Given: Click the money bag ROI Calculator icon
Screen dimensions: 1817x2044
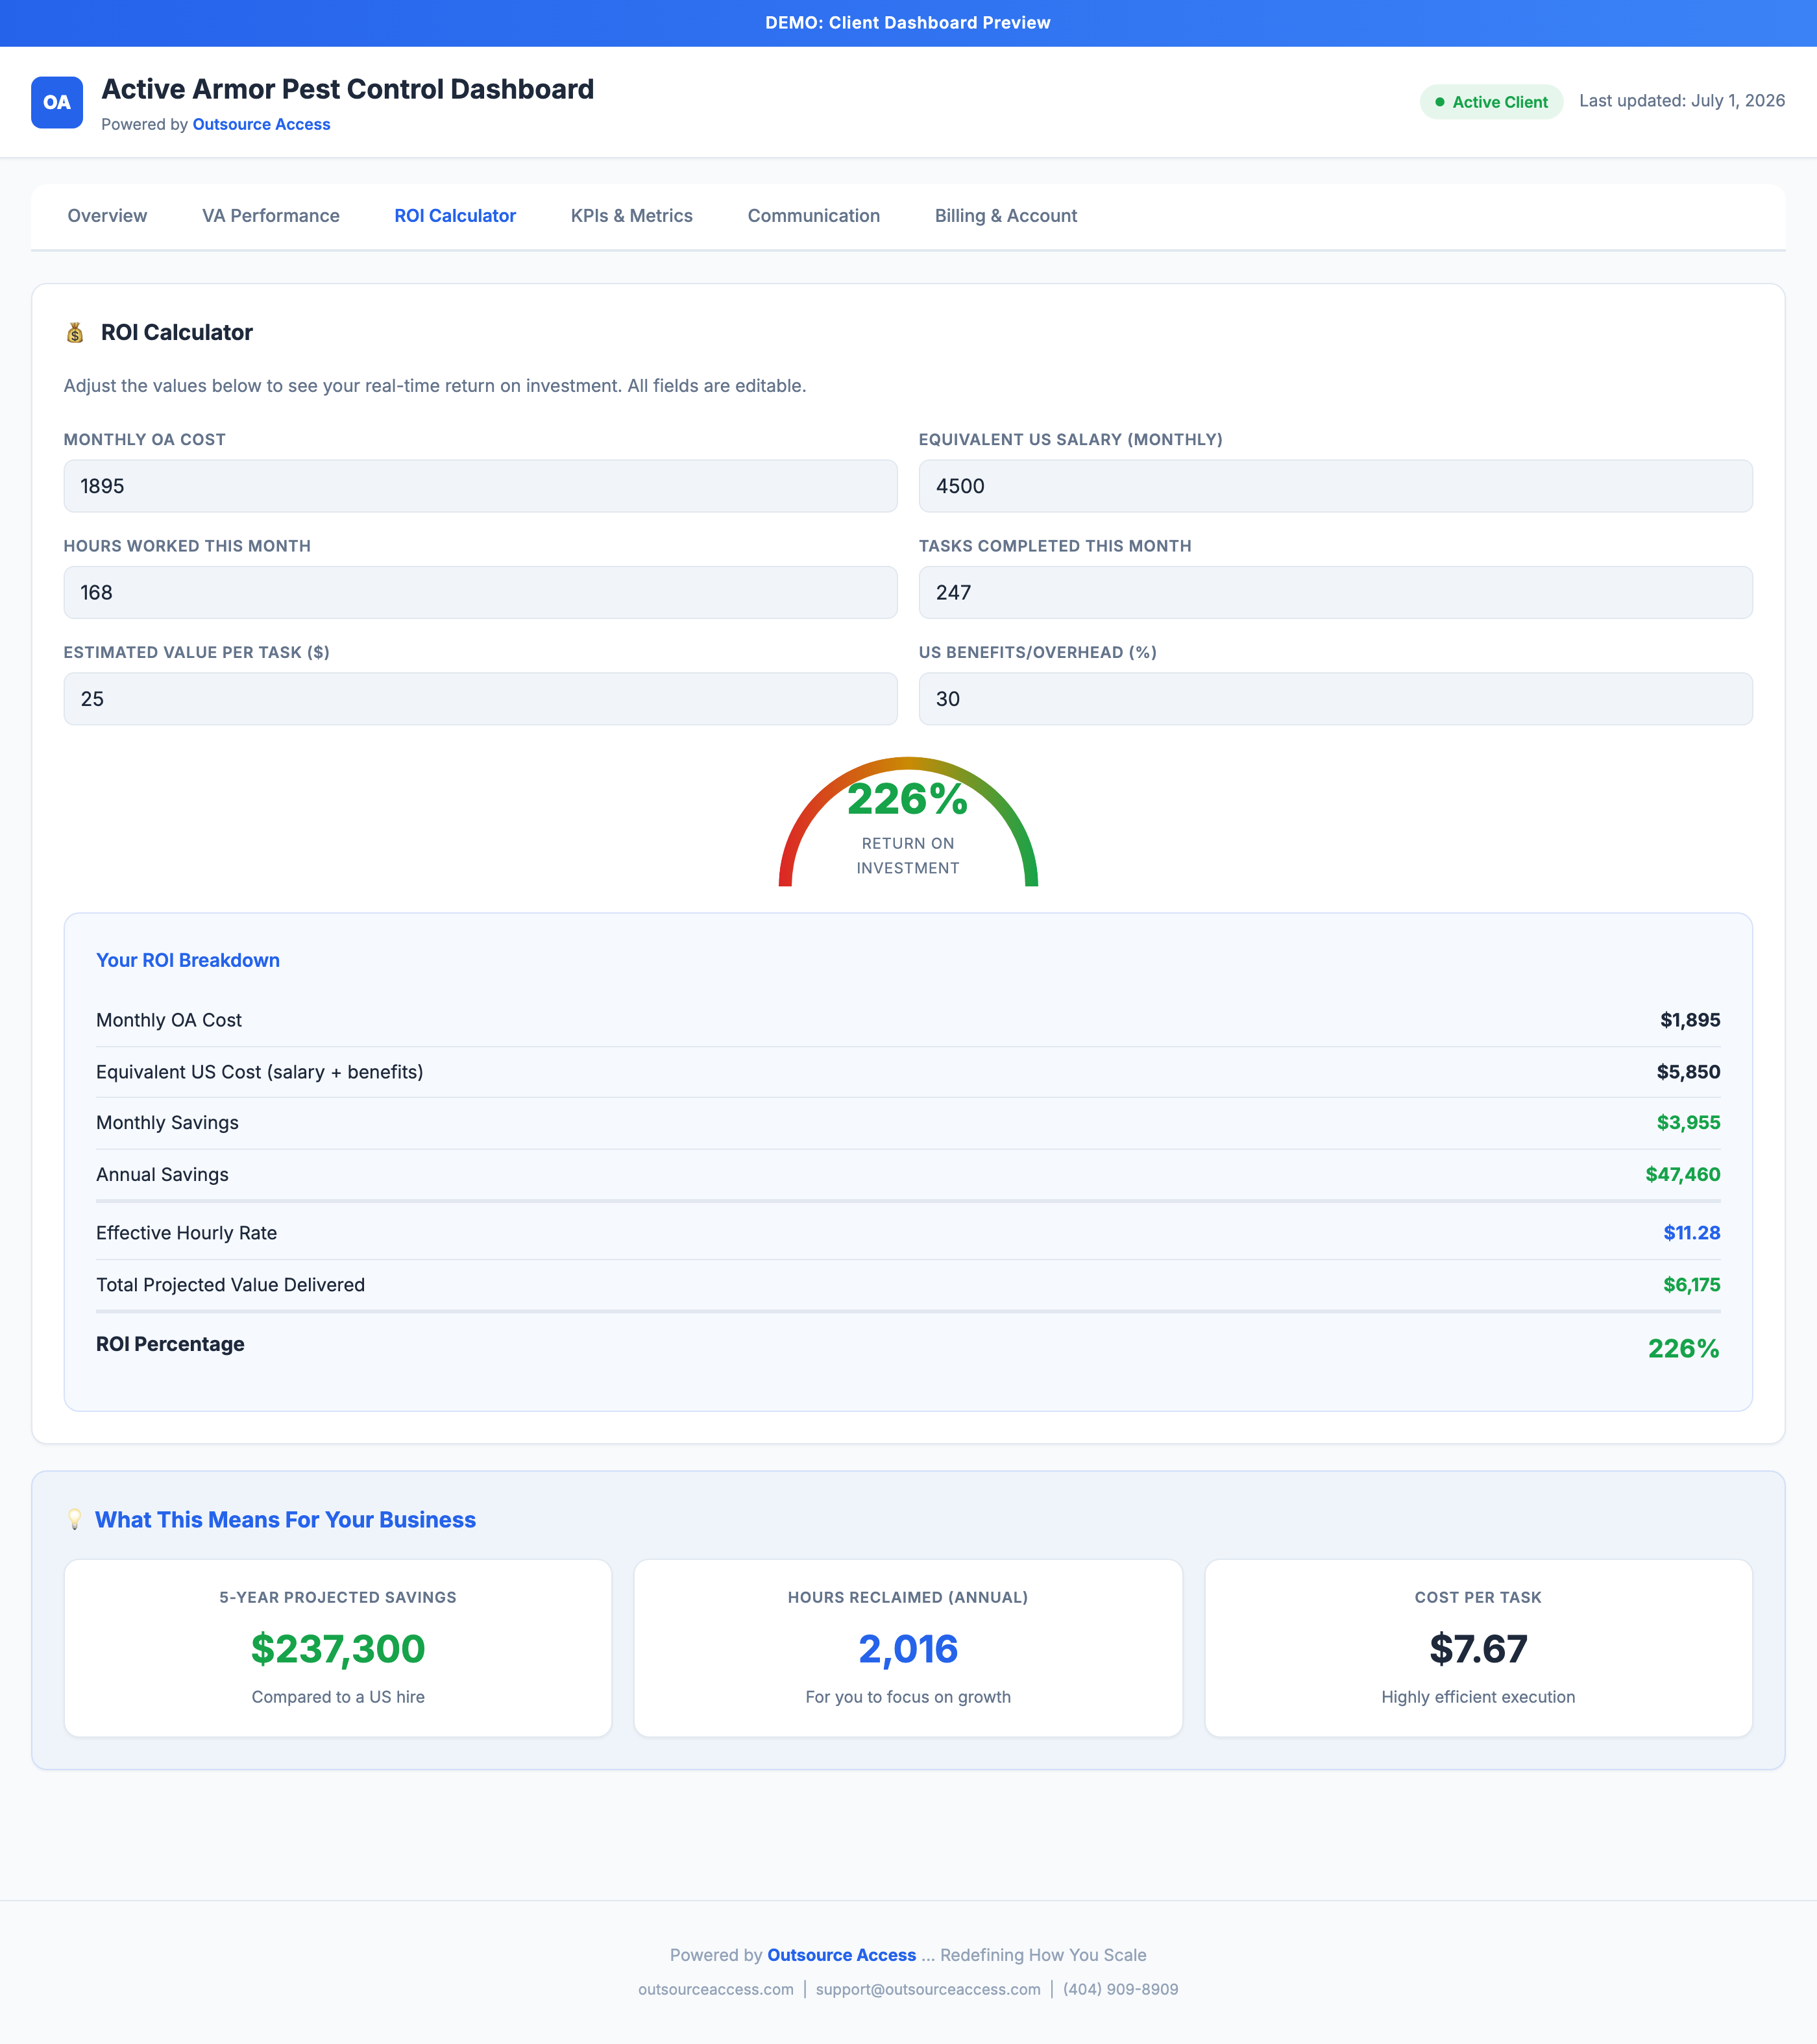Looking at the screenshot, I should tap(75, 333).
